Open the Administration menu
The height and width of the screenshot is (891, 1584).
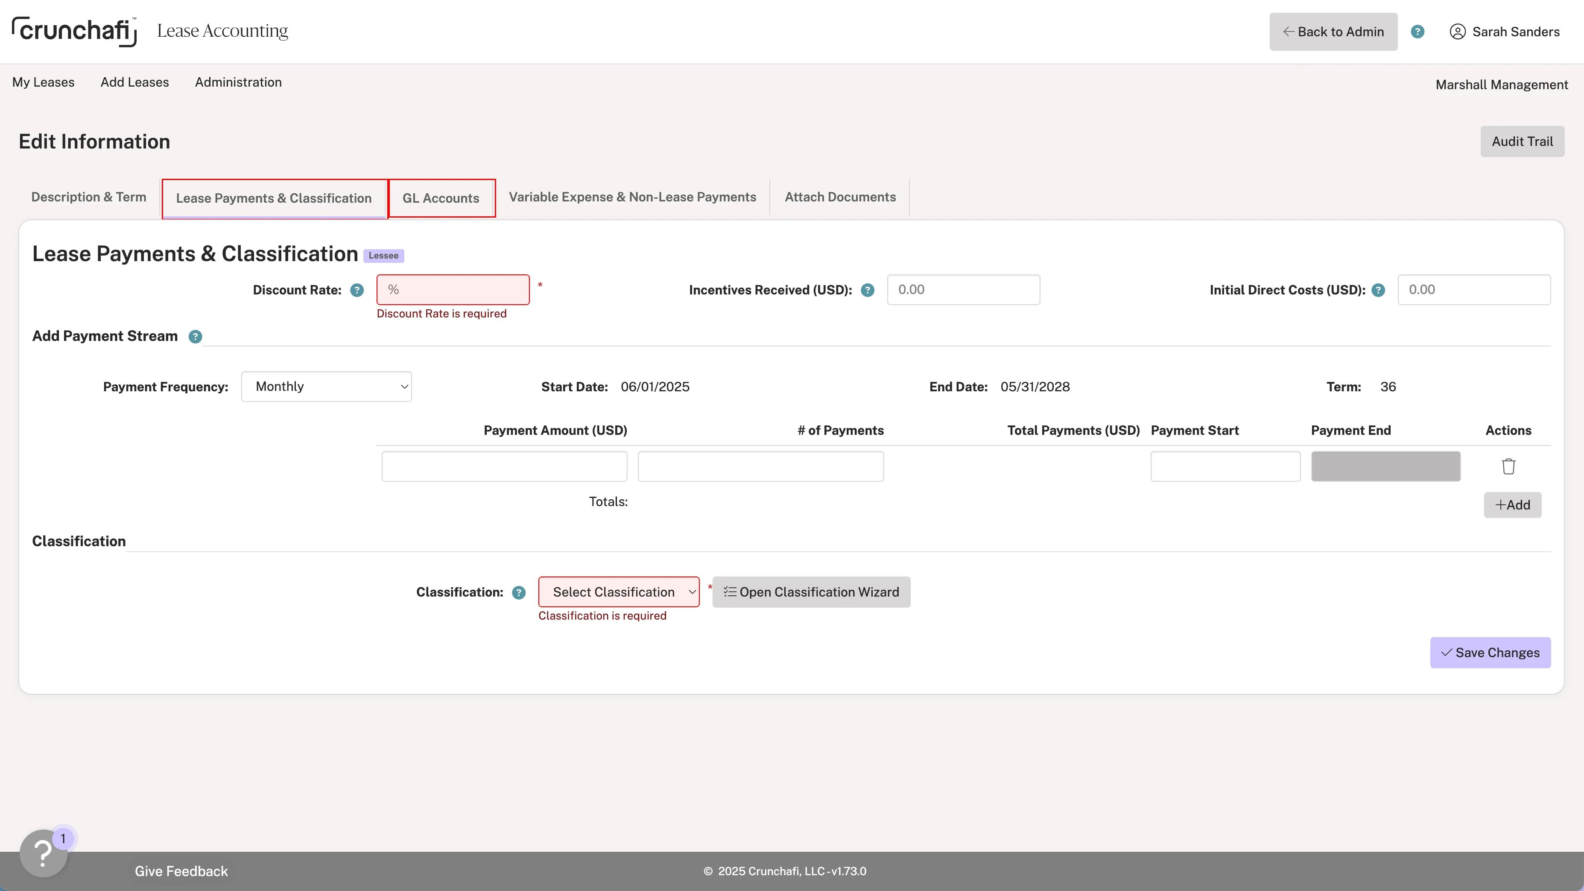[238, 82]
